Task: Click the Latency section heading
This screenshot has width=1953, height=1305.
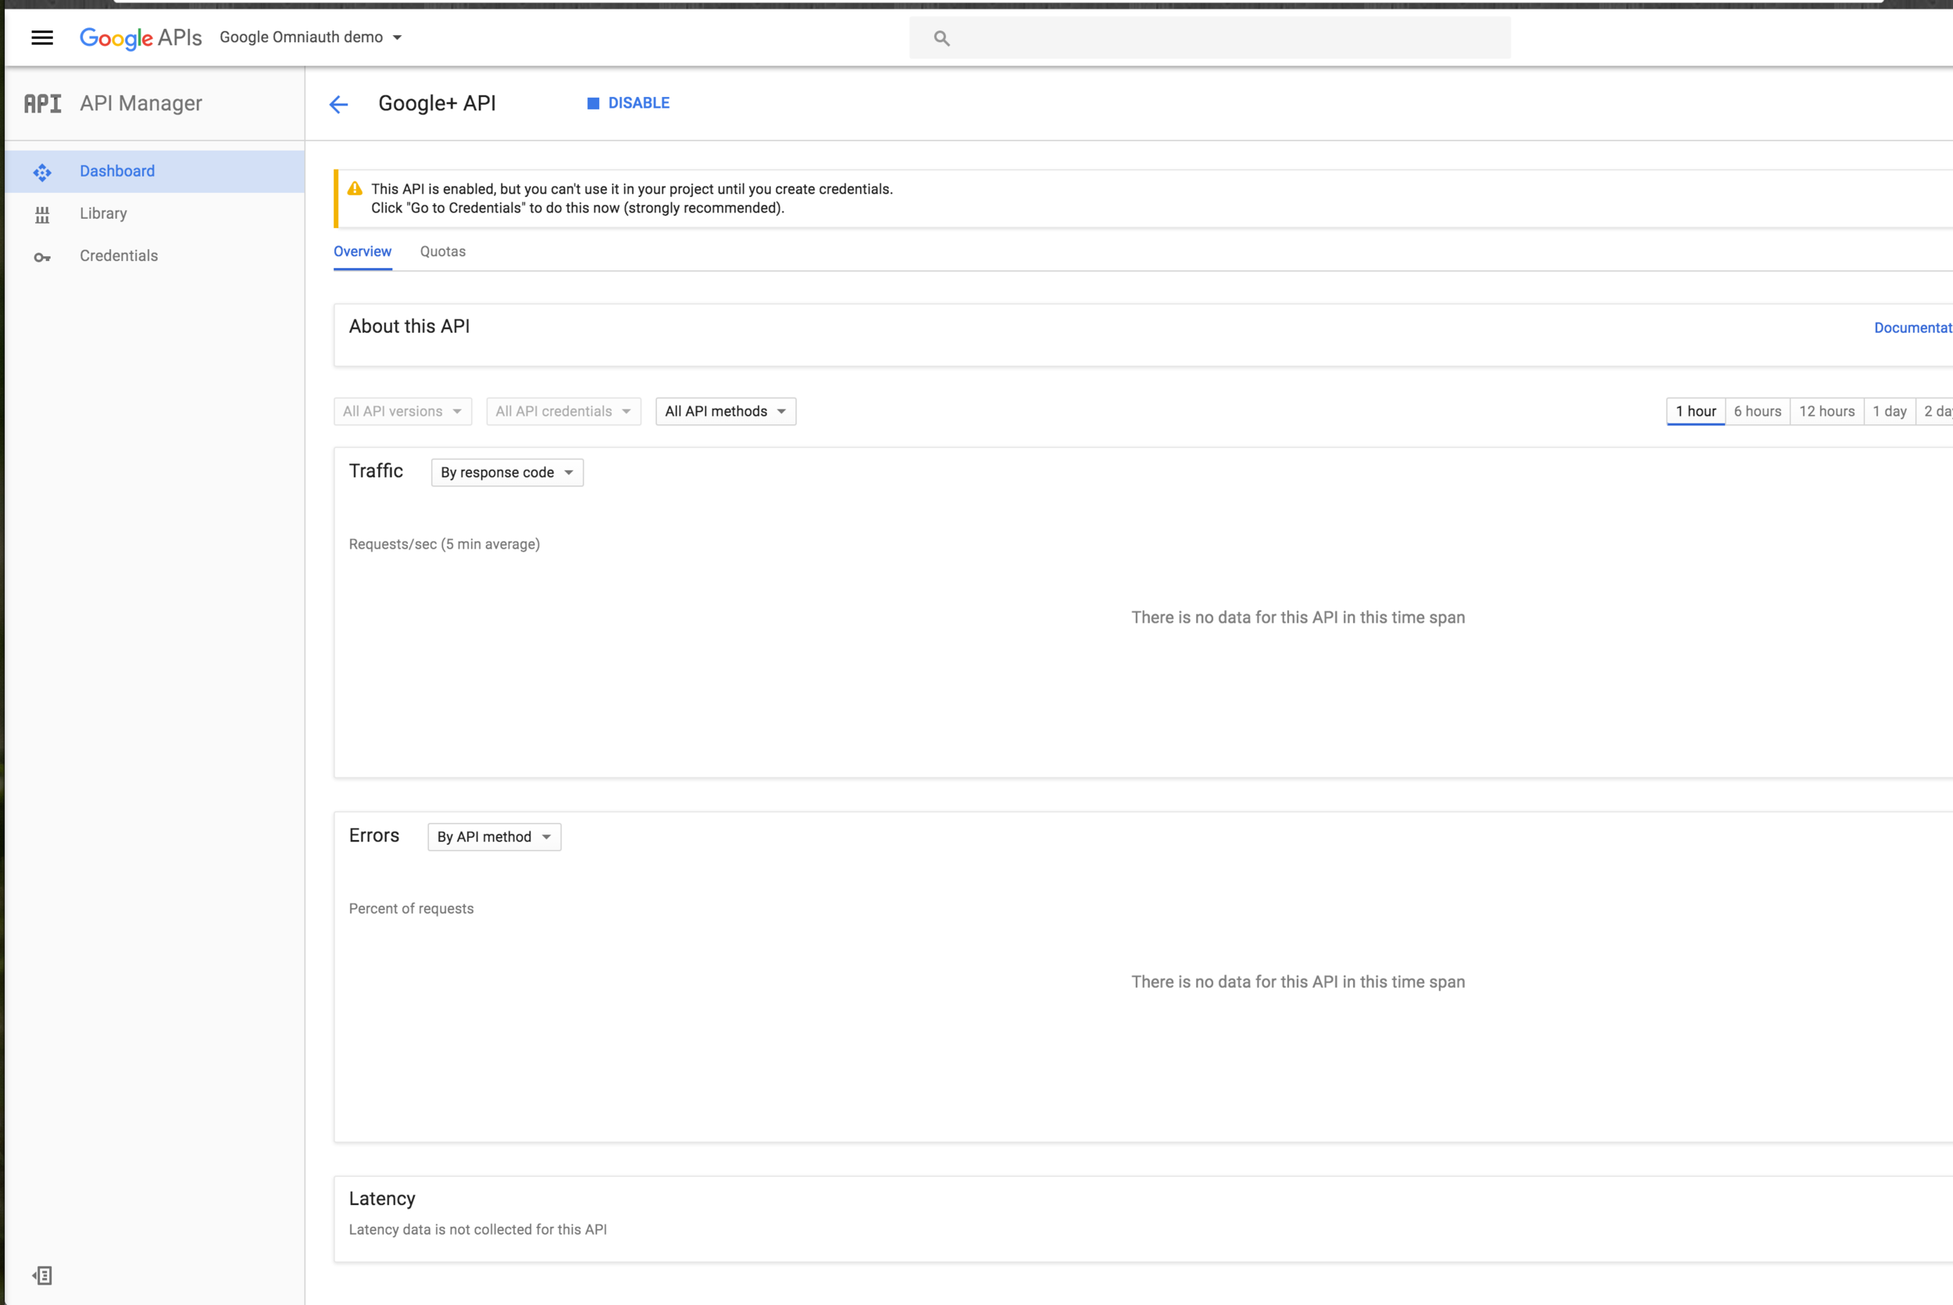Action: (382, 1199)
